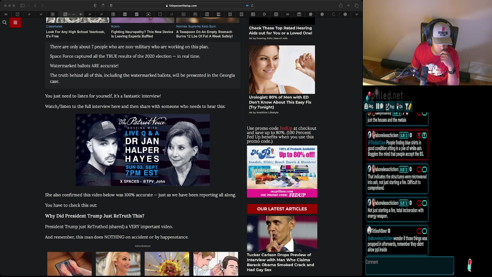Image resolution: width=492 pixels, height=277 pixels.
Task: Open the Tucker Carlson article thumbnail
Action: click(282, 234)
